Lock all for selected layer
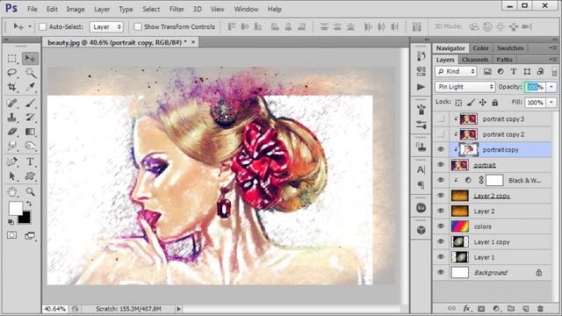The width and height of the screenshot is (562, 316). tap(494, 103)
